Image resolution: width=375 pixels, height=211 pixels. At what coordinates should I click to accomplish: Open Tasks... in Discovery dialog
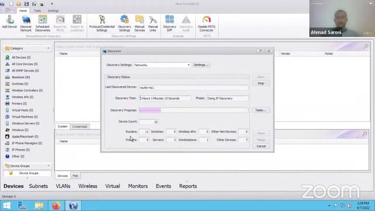pyautogui.click(x=261, y=110)
